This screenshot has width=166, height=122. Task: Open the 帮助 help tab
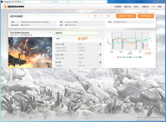coord(159,7)
